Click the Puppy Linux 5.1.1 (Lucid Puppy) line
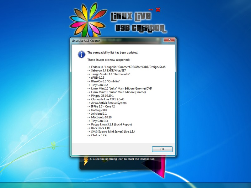This screenshot has height=188, width=251. click(109, 124)
